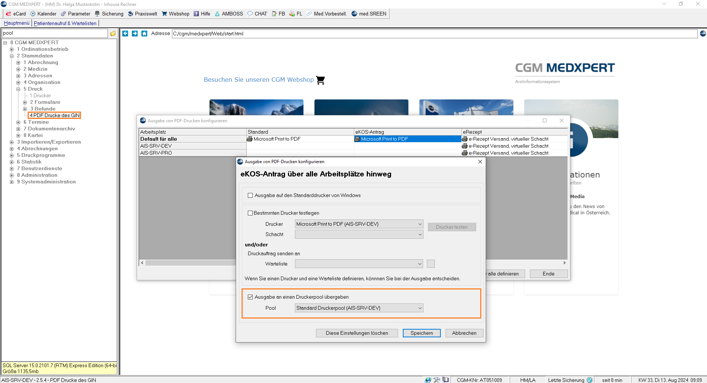Click the CGM icon beside the address bar
Image resolution: width=707 pixels, height=383 pixels.
click(703, 34)
